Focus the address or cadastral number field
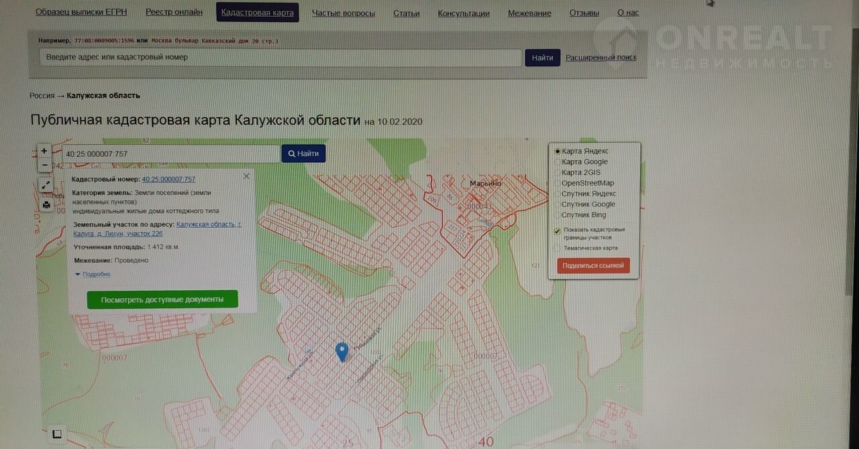 [x=281, y=58]
